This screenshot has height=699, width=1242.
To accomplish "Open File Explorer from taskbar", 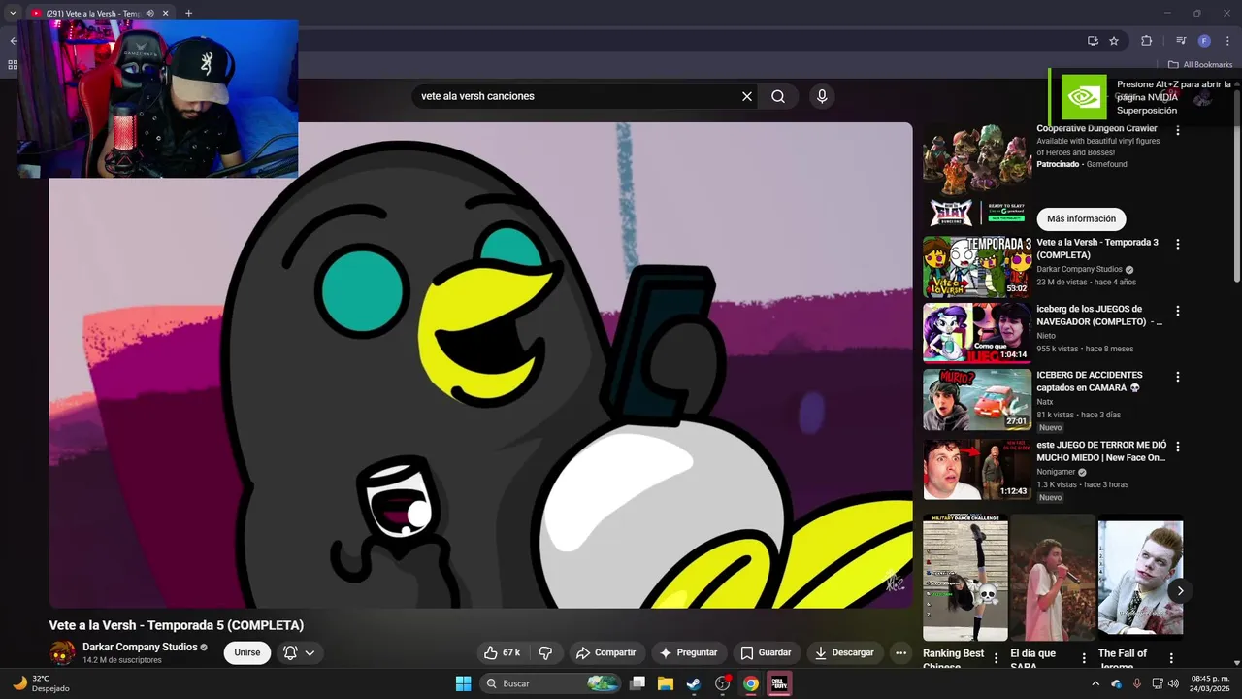I will coord(666,683).
